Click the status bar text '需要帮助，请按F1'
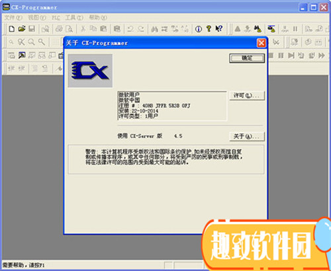The width and height of the screenshot is (331, 271). pos(23,265)
